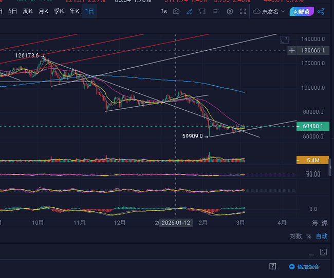This screenshot has width=334, height=278.
Task: Toggle percentage scale % option
Action: pyautogui.click(x=308, y=236)
